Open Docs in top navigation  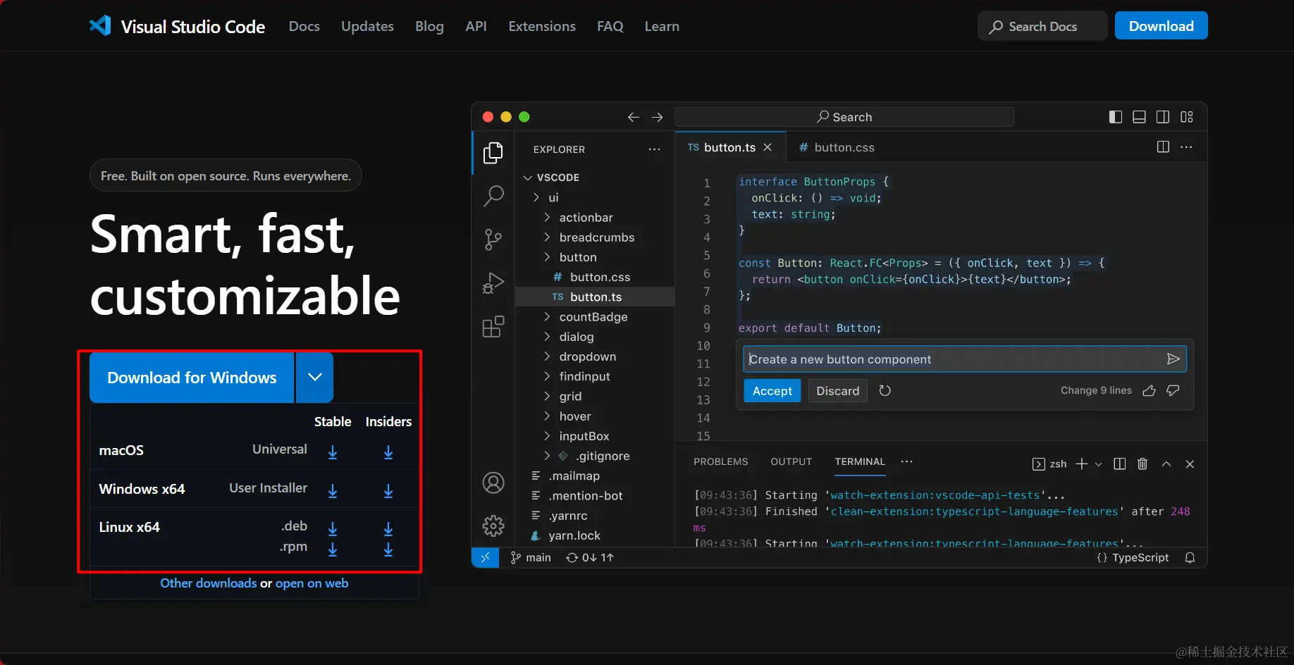point(304,26)
